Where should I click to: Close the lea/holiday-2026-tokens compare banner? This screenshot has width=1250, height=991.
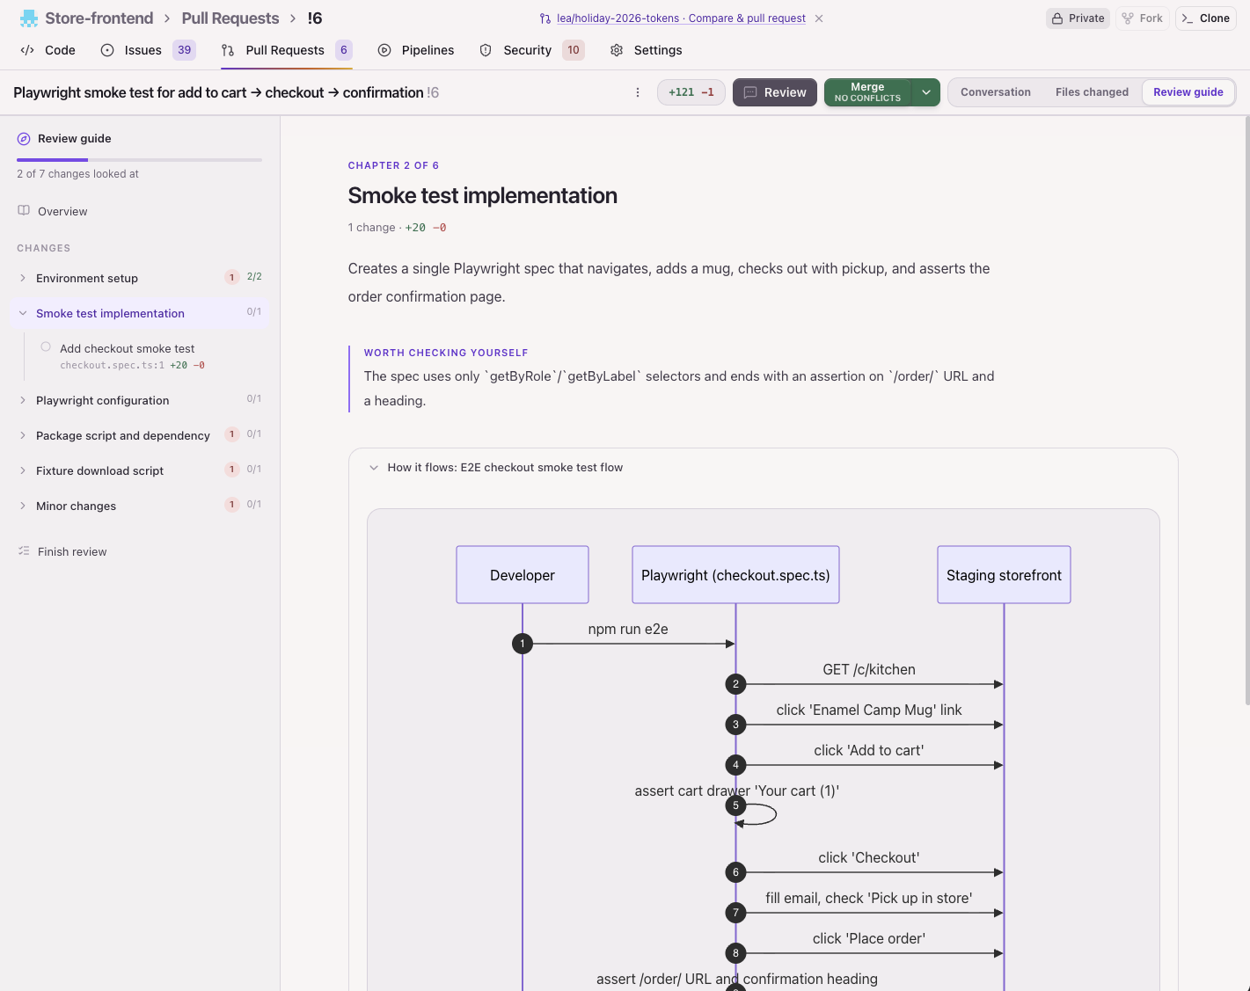[x=819, y=18]
